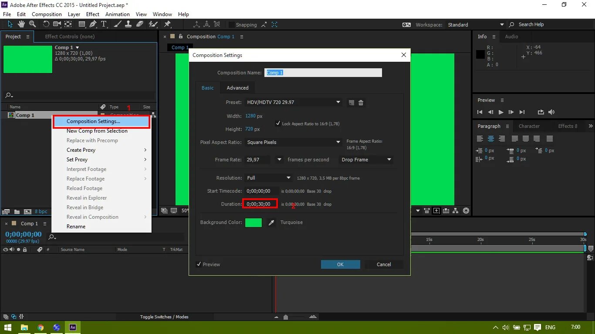
Task: Select the Rectangle shape tool
Action: (x=82, y=24)
